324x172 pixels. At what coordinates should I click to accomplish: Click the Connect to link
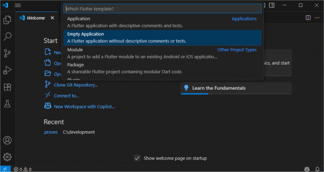[x=66, y=96]
